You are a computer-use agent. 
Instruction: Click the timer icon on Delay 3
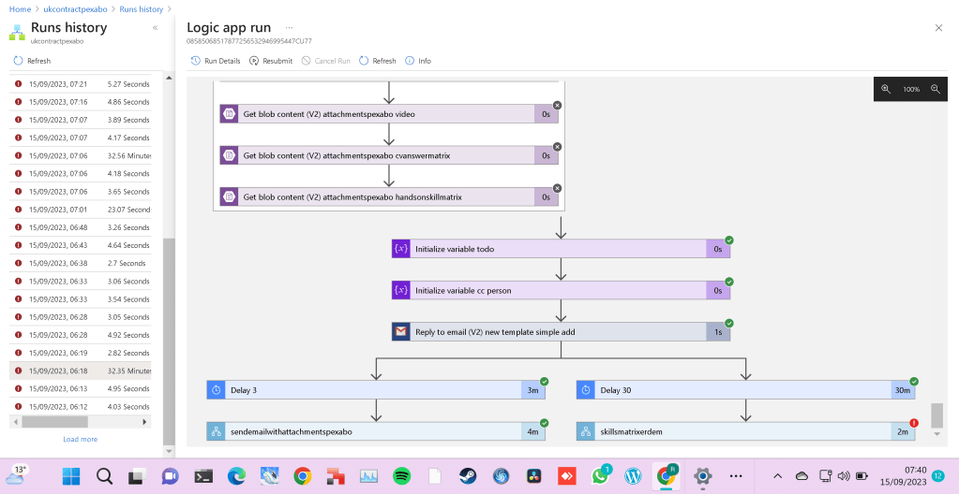pos(216,390)
